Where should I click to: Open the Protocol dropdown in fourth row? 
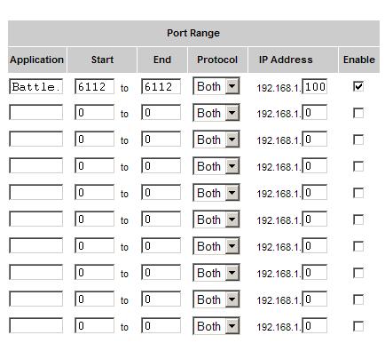[216, 166]
